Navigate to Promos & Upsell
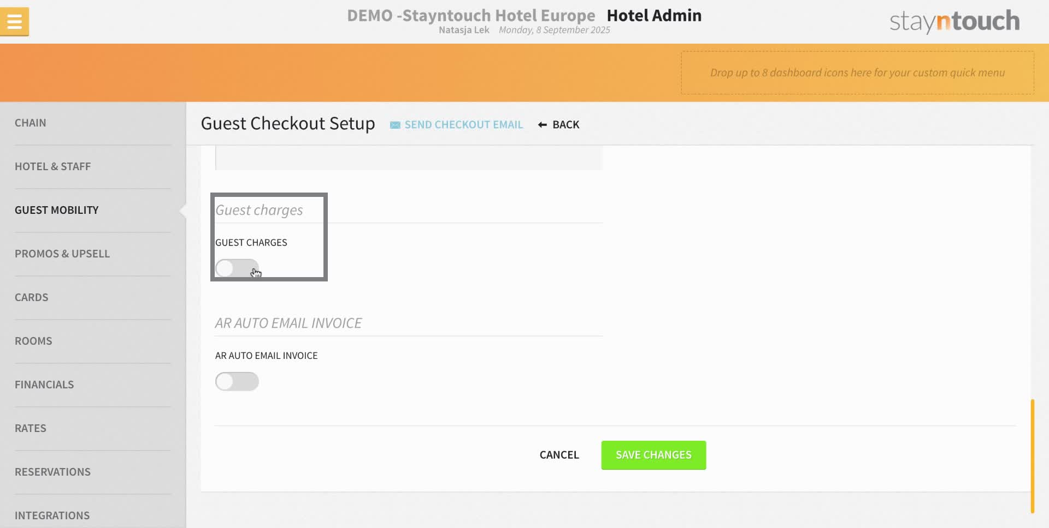Viewport: 1049px width, 528px height. click(62, 254)
